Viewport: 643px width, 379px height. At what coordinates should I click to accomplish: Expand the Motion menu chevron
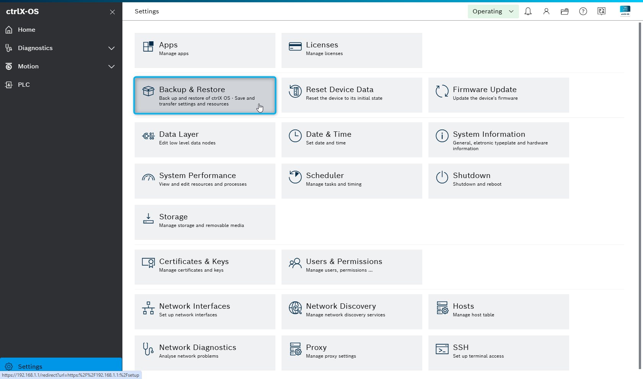[111, 66]
